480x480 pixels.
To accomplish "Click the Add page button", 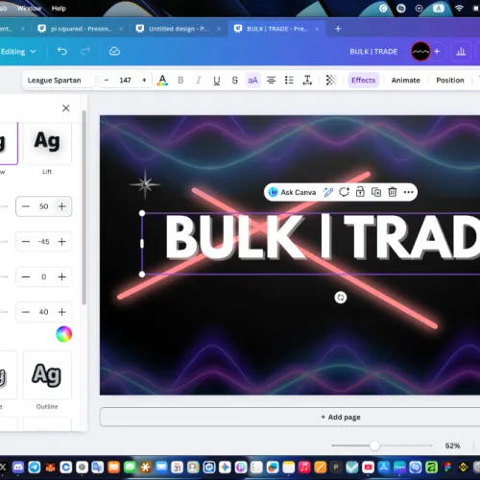I will coord(341,417).
